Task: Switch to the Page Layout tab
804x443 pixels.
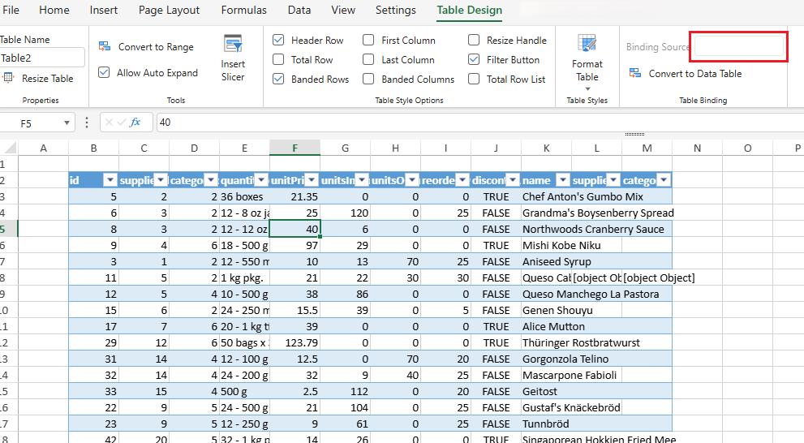Action: click(170, 11)
